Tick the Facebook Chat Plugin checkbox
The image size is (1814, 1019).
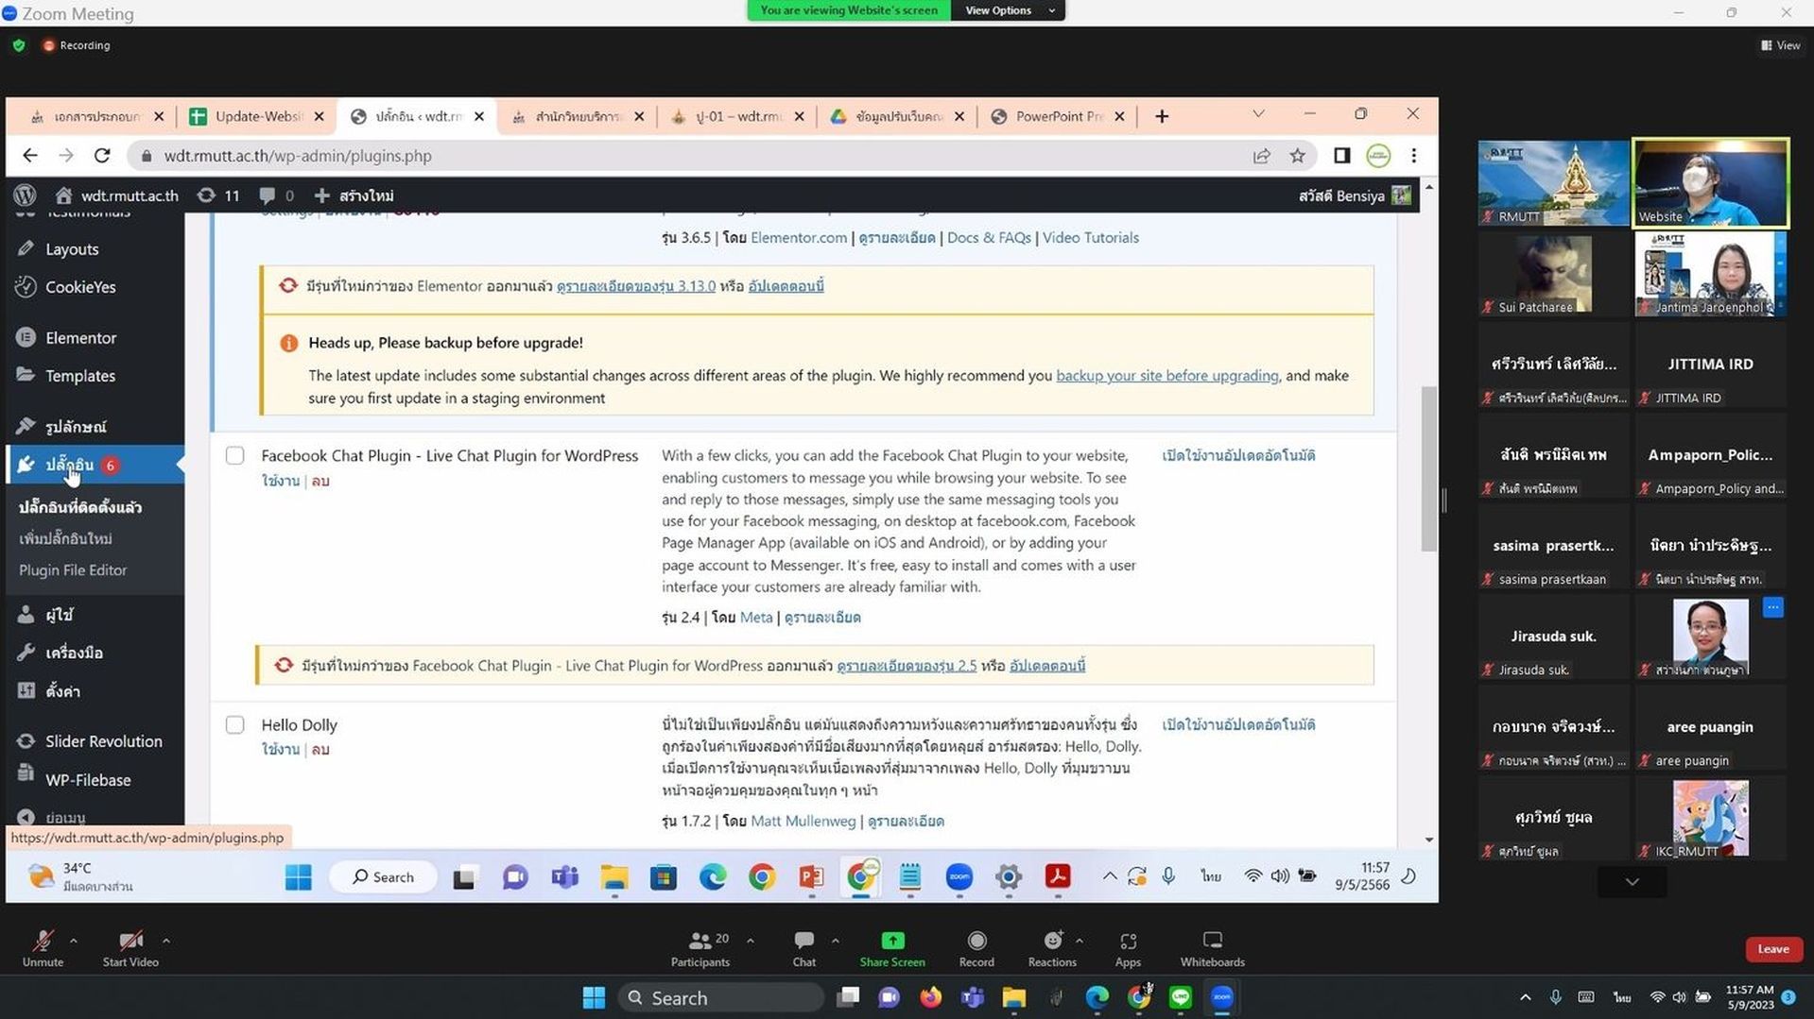tap(234, 456)
